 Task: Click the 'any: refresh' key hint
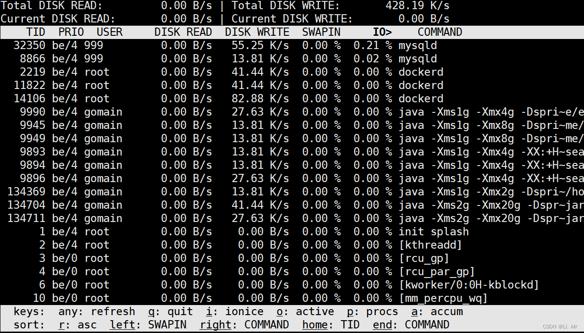[97, 312]
